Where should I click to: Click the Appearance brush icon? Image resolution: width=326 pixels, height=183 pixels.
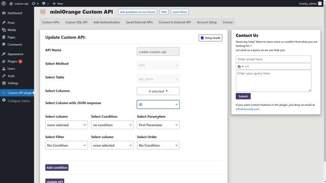pyautogui.click(x=4, y=54)
